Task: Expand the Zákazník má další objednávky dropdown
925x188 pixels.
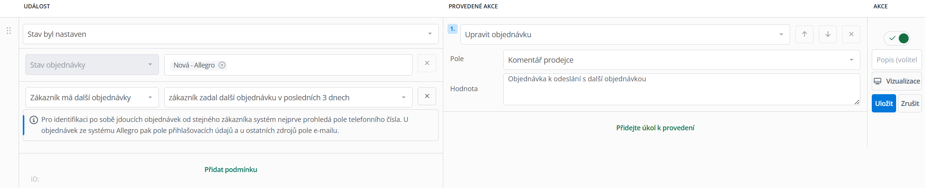Action: tap(92, 98)
